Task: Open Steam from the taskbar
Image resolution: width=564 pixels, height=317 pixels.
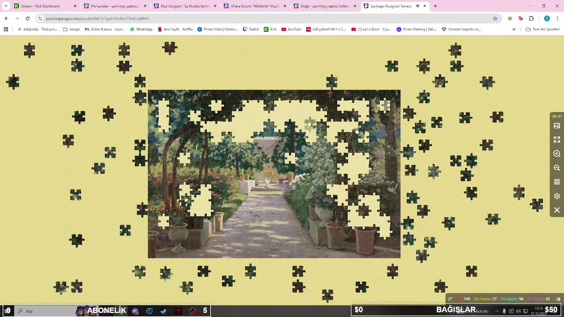Action: 164,311
